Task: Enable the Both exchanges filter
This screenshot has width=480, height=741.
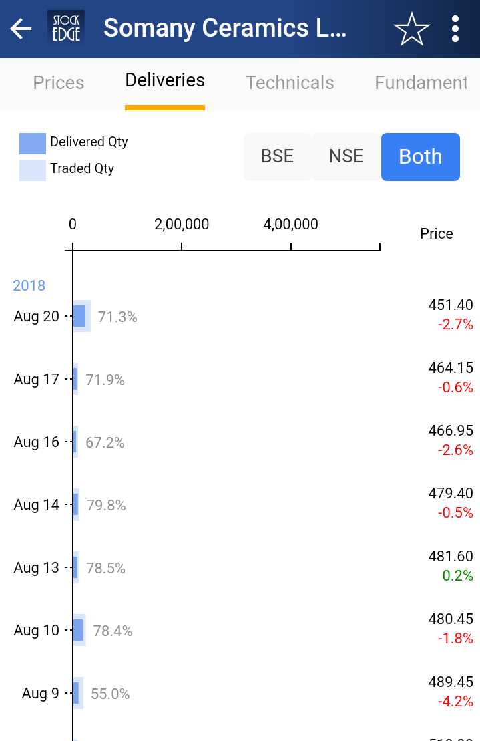Action: (420, 156)
